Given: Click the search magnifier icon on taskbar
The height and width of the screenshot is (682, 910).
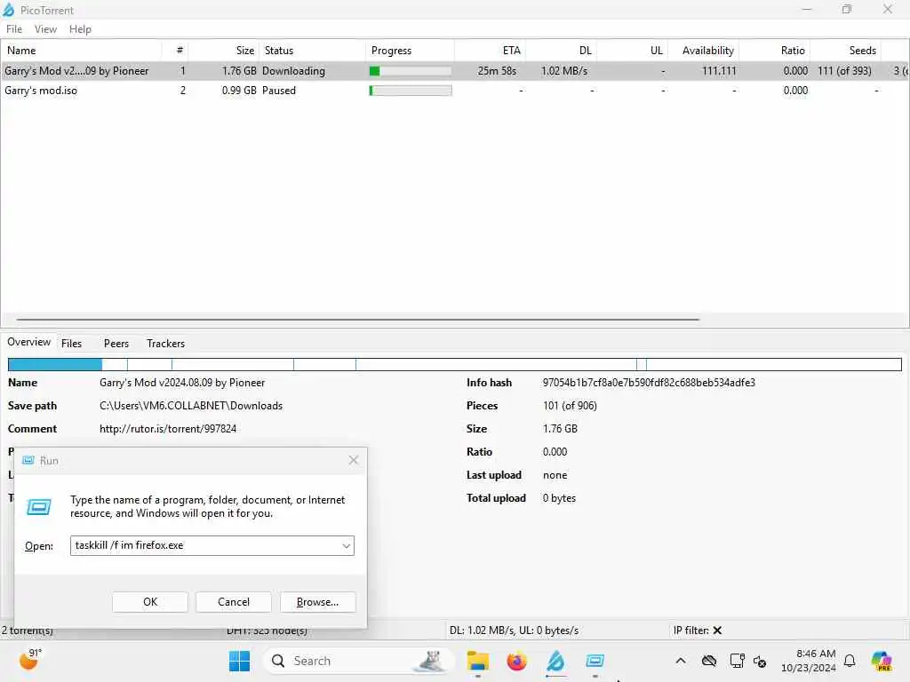Looking at the screenshot, I should (278, 661).
